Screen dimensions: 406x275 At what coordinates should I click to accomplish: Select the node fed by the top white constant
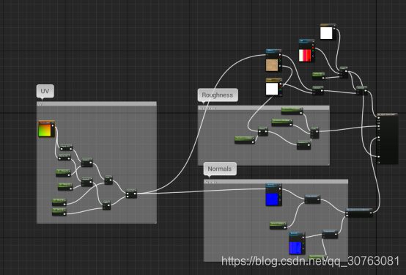pos(344,72)
